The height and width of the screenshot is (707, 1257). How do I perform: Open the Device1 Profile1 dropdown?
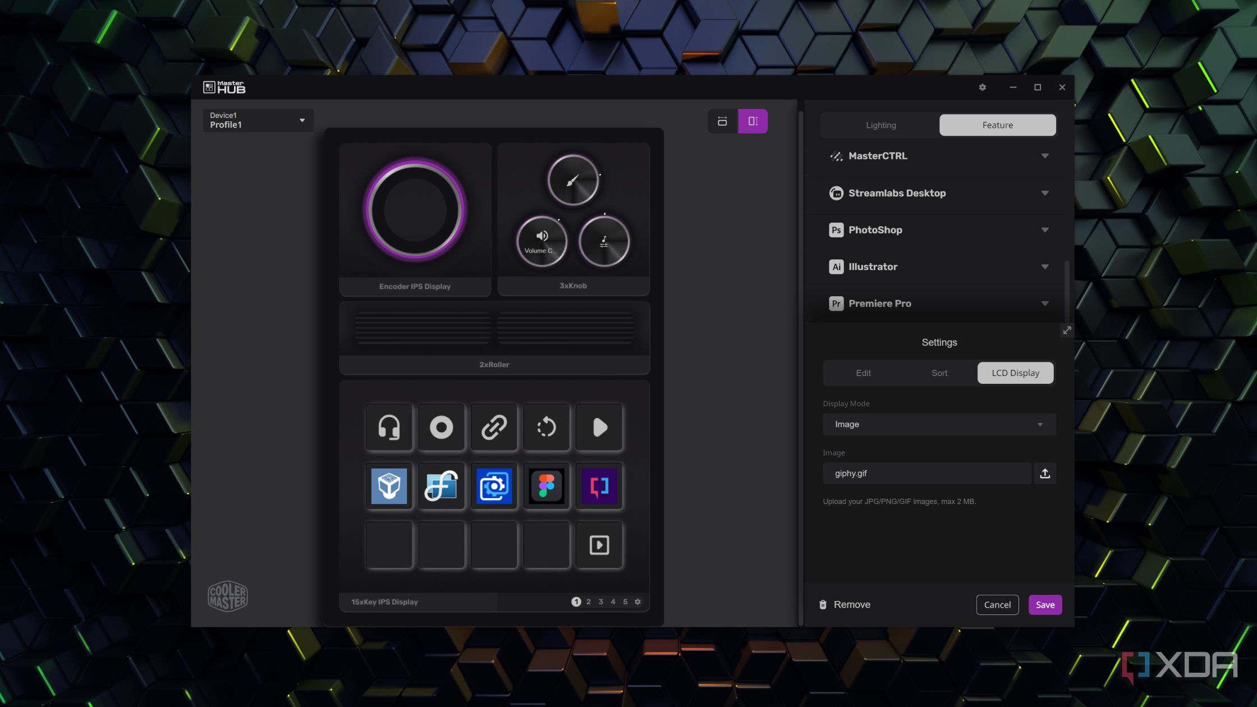(258, 120)
